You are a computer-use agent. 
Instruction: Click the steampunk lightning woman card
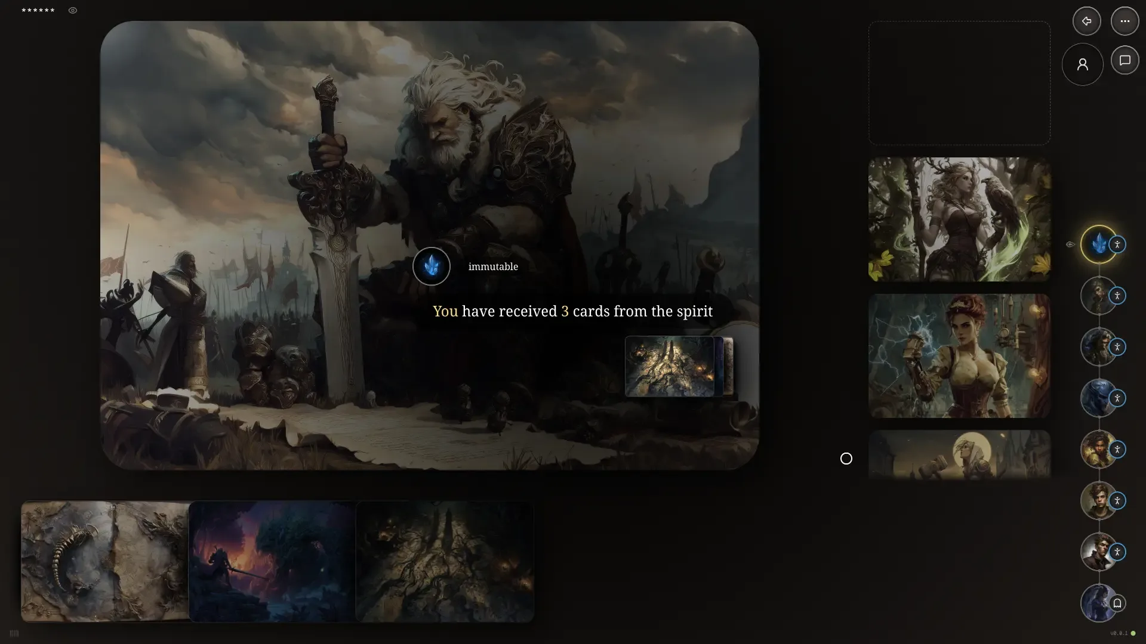pos(959,356)
